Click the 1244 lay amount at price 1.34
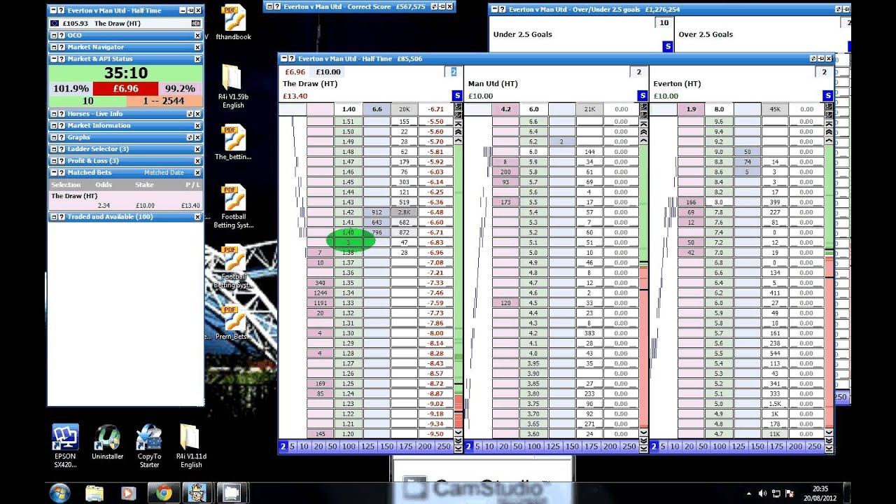 tap(321, 293)
